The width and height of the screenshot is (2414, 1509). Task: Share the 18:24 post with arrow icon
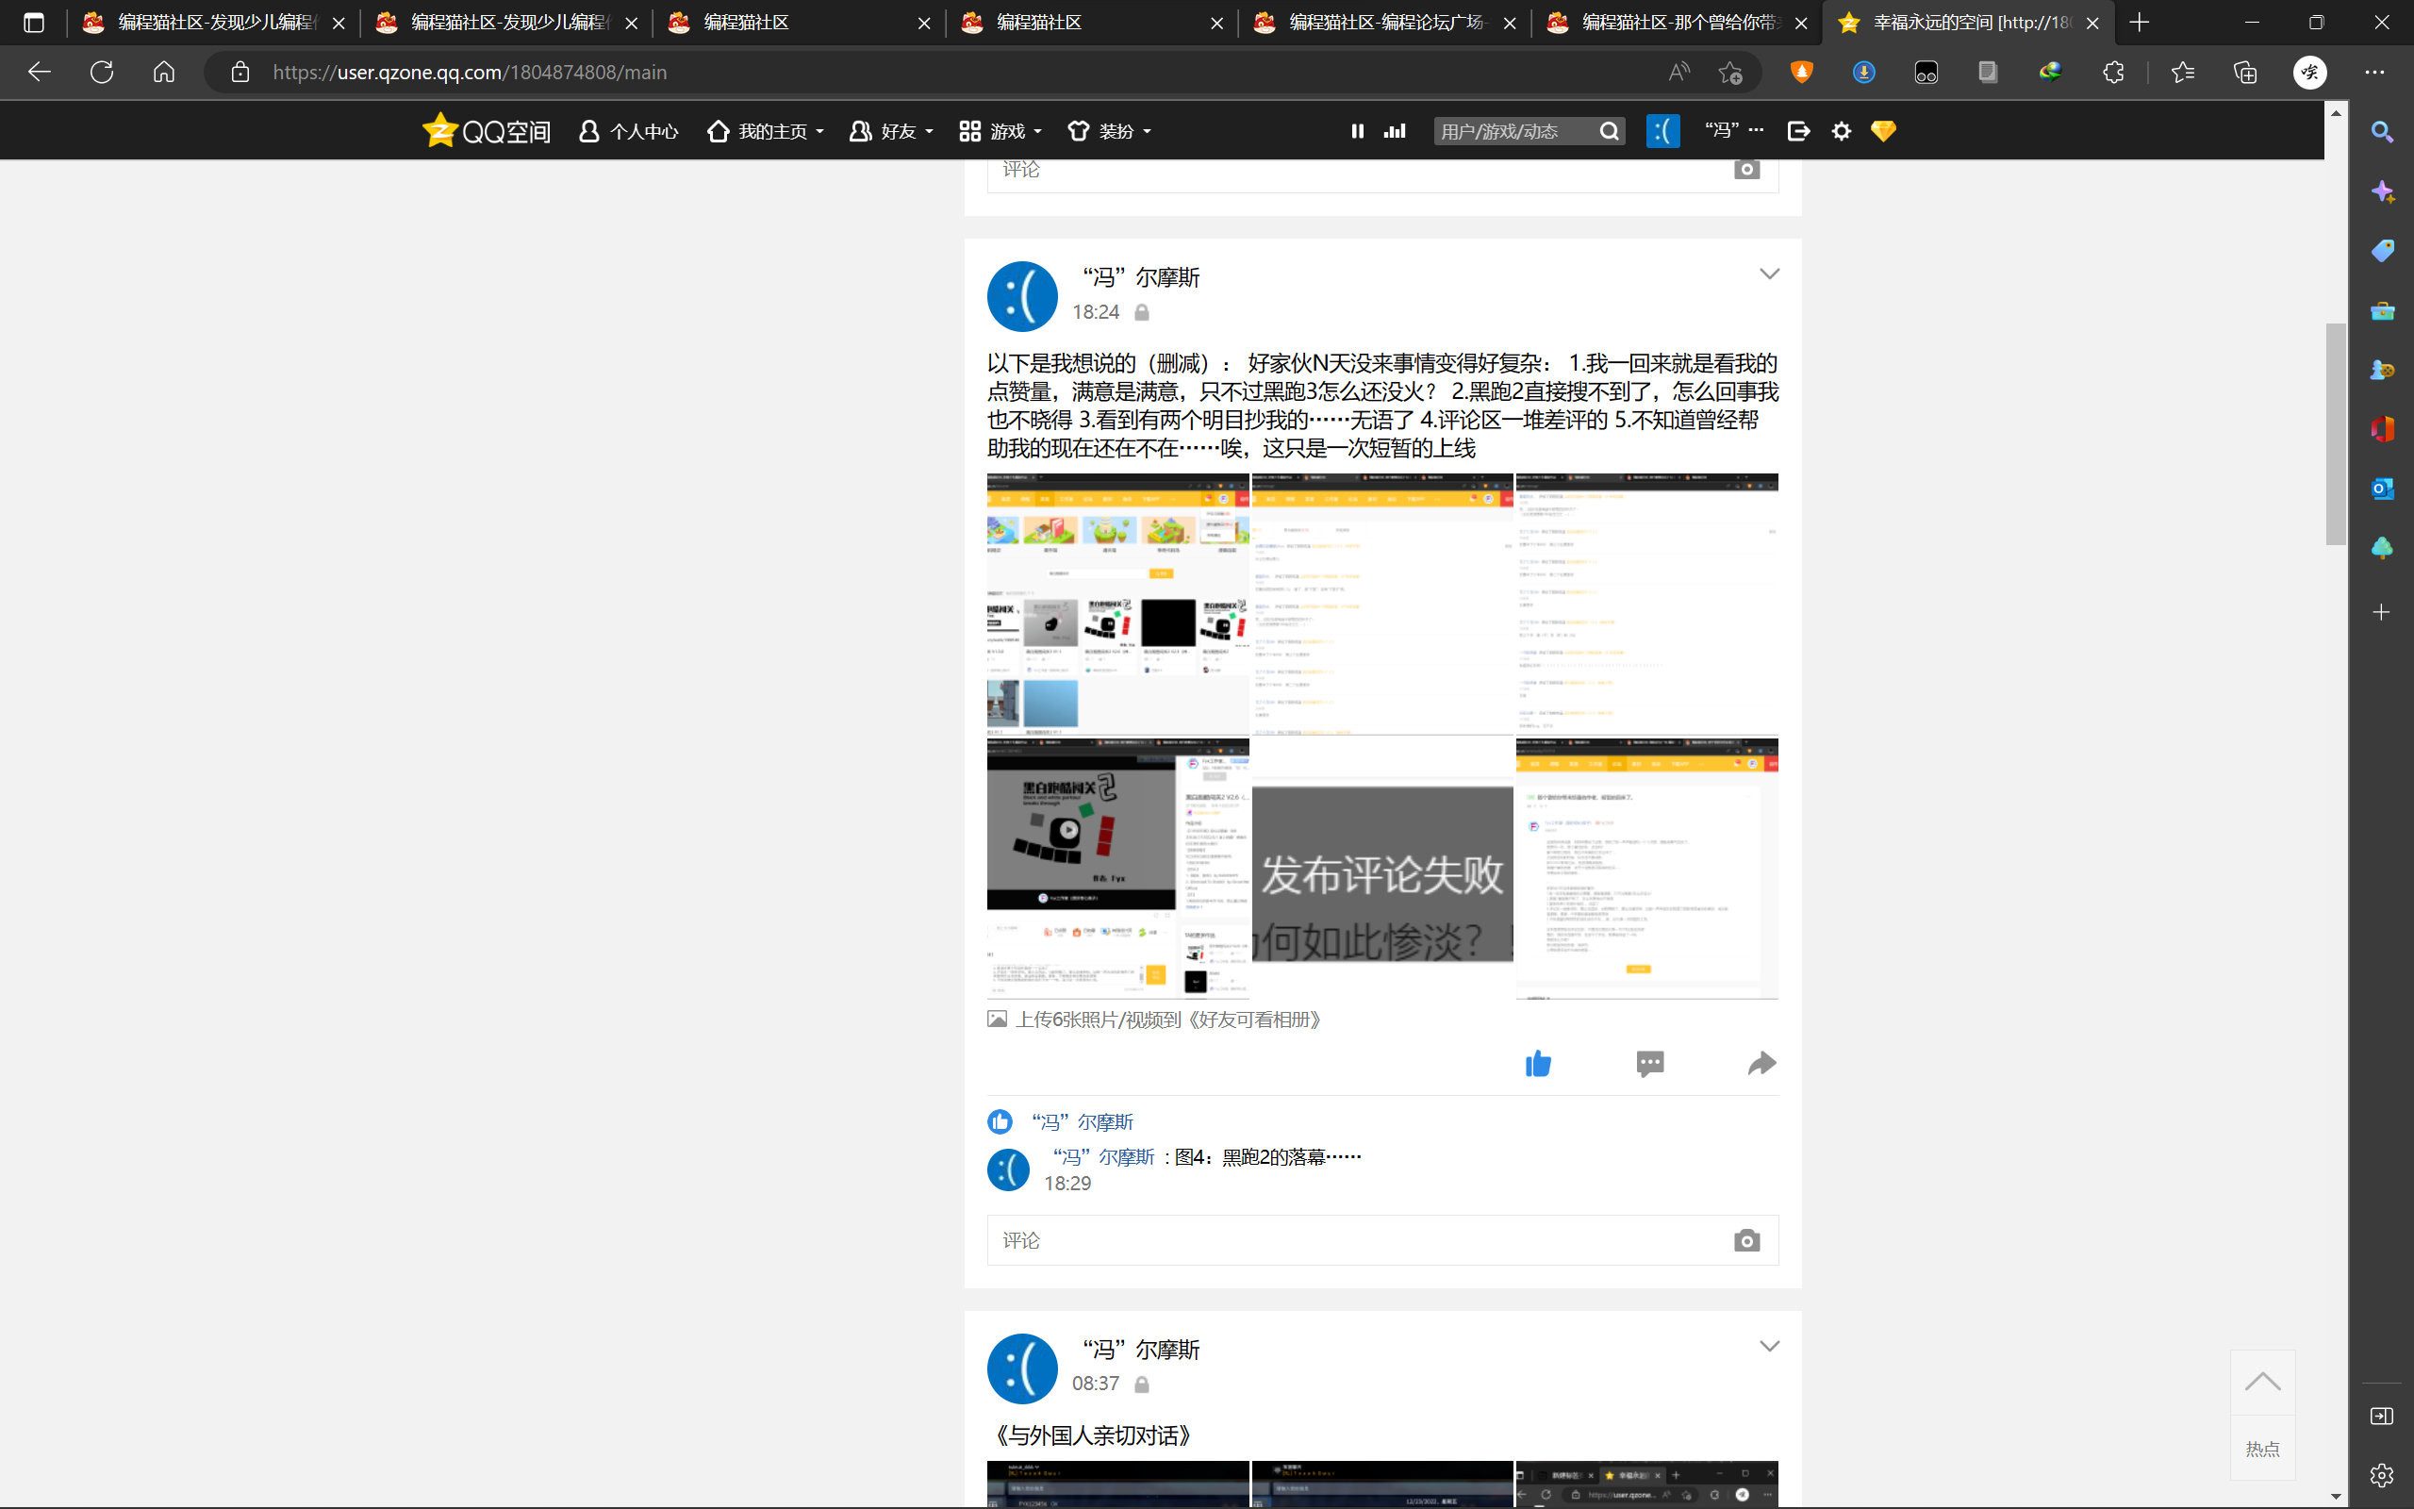[x=1761, y=1064]
